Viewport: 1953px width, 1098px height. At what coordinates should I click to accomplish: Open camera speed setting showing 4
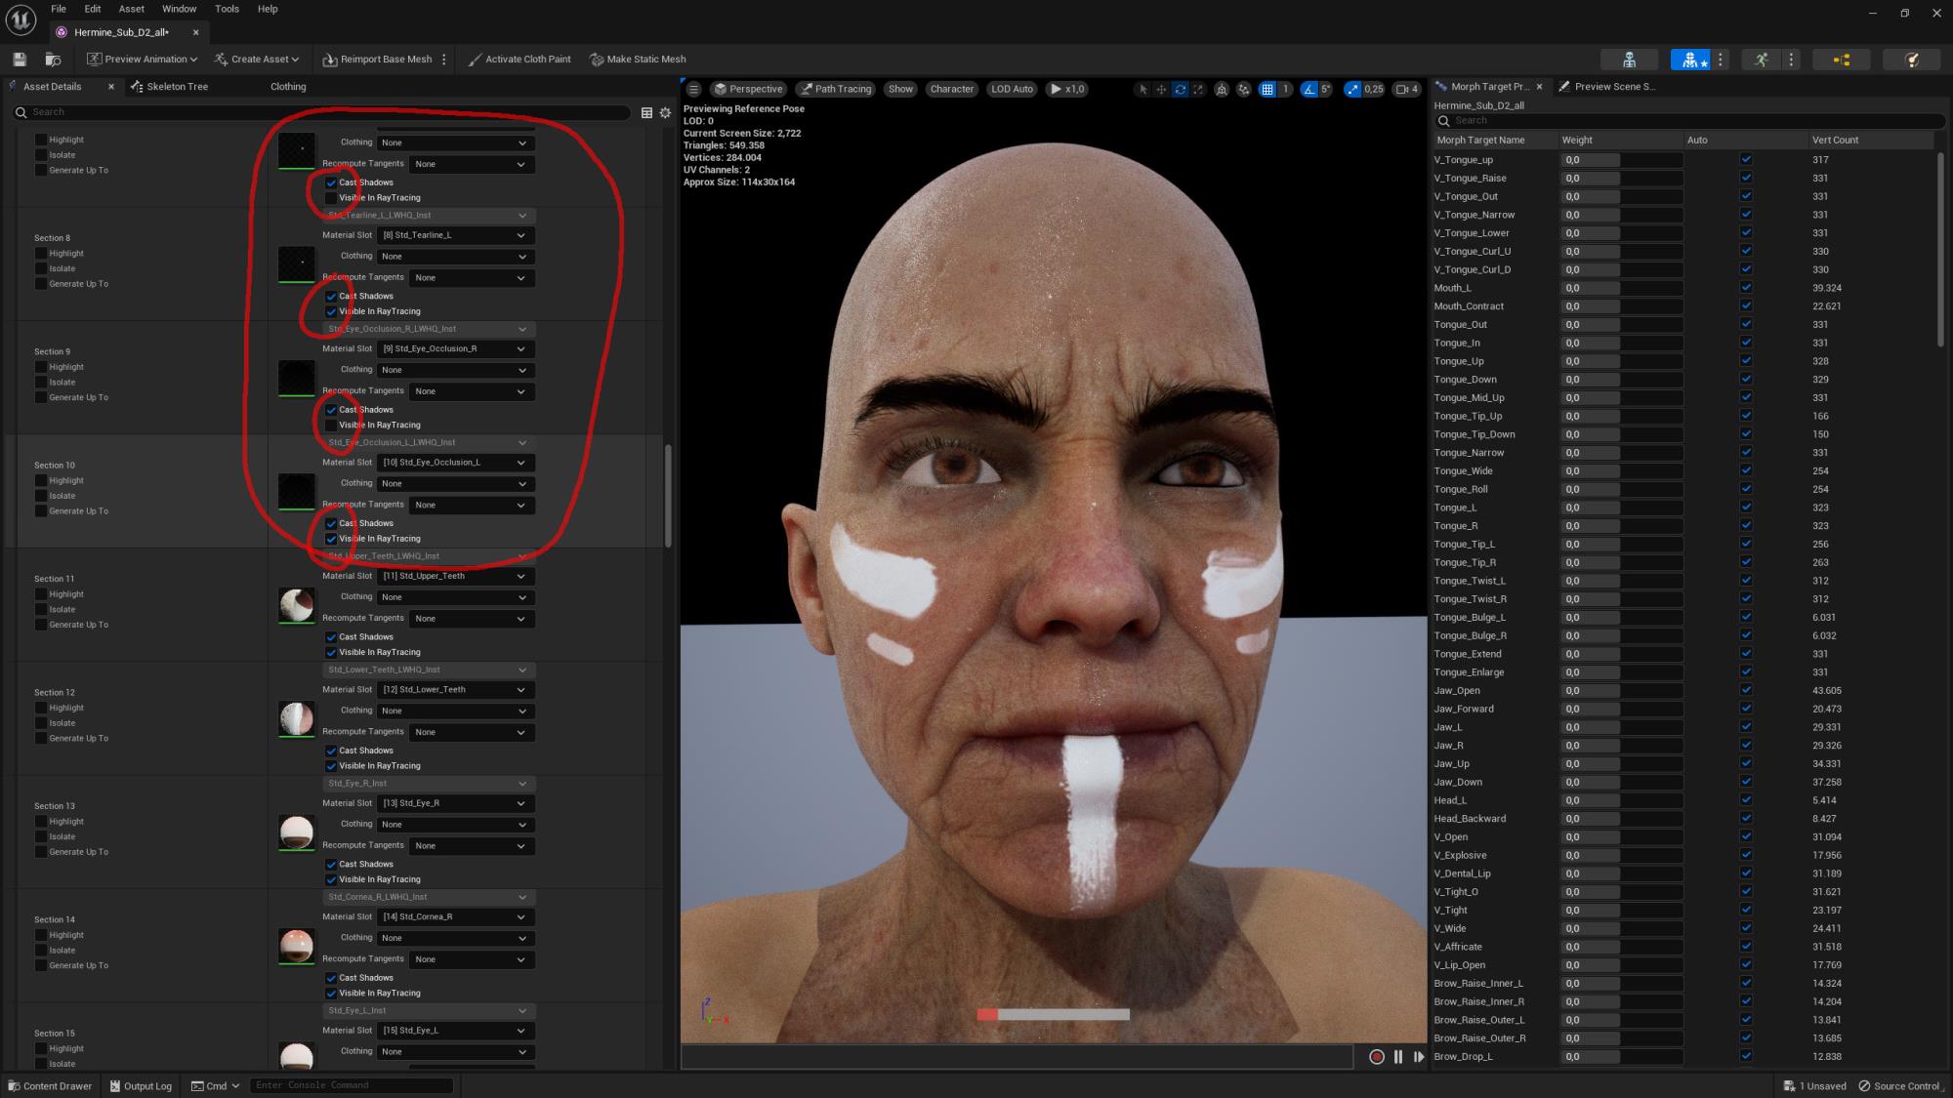[1407, 89]
